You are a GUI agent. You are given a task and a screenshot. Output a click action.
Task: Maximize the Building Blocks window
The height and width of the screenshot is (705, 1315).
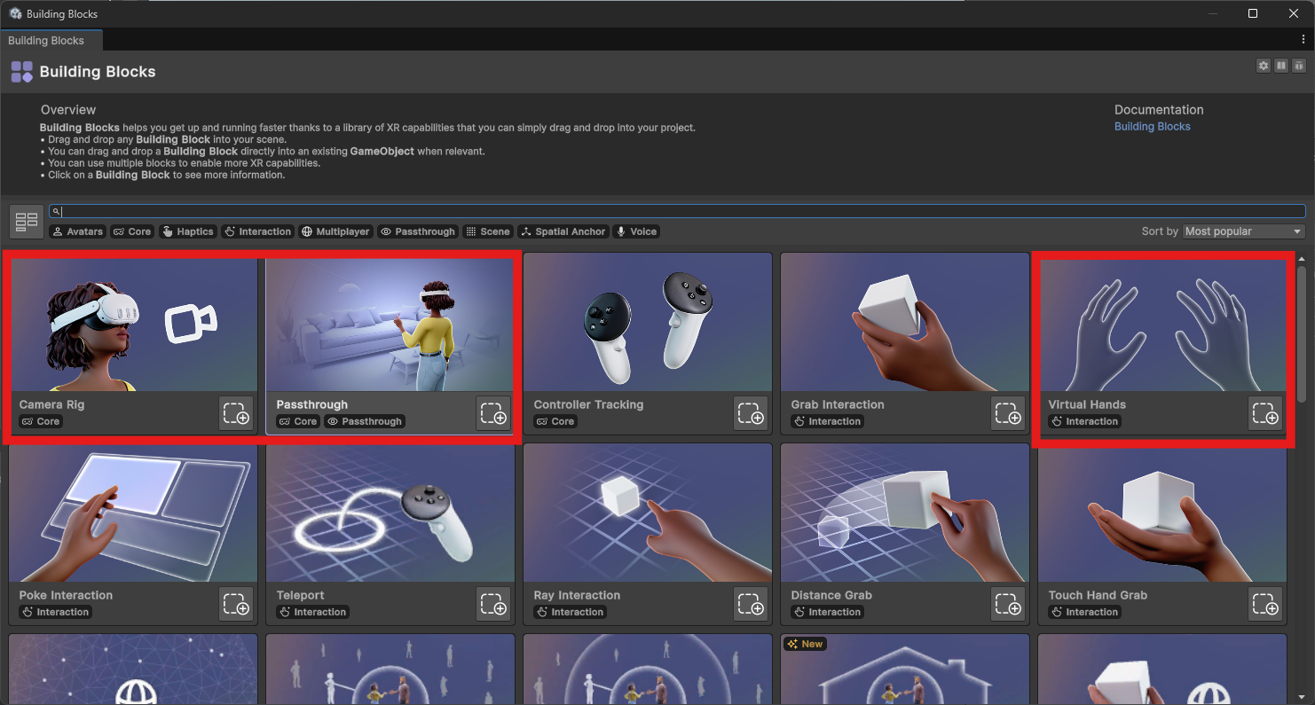click(x=1253, y=13)
